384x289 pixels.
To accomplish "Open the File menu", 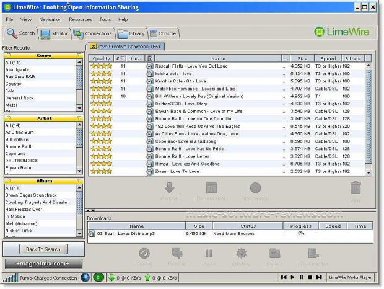I will 9,20.
